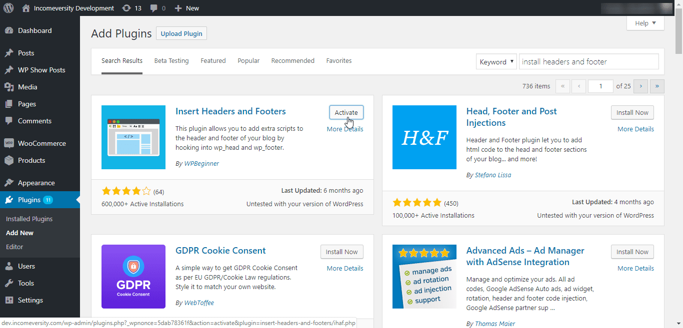Open the comments bubble icon in admin bar
This screenshot has width=683, height=328.
[154, 8]
